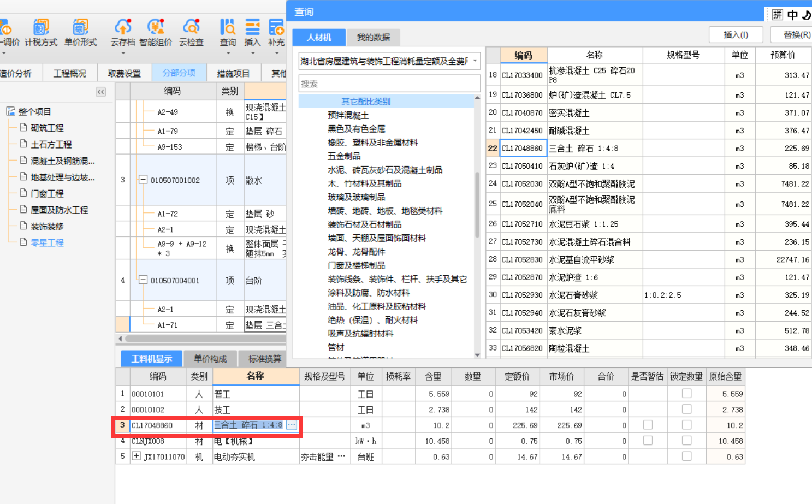The height and width of the screenshot is (504, 812).
Task: Select row CL17053420 素水泥浆
Action: pos(649,330)
